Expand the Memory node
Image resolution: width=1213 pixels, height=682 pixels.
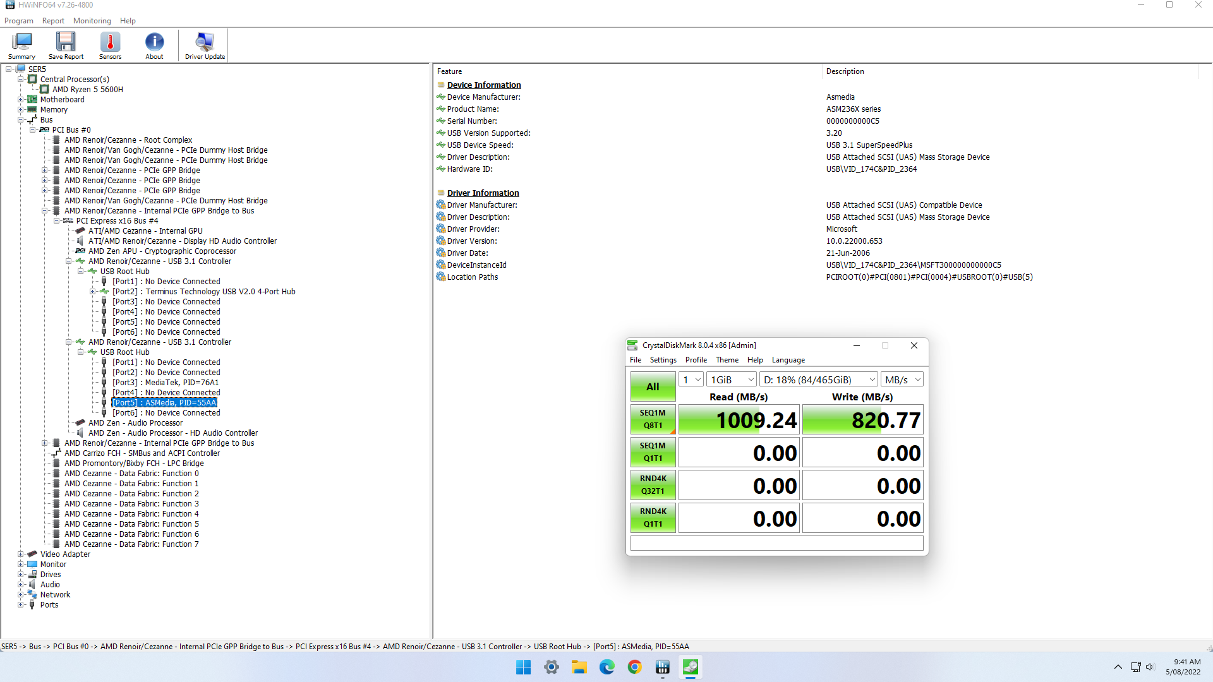point(20,110)
